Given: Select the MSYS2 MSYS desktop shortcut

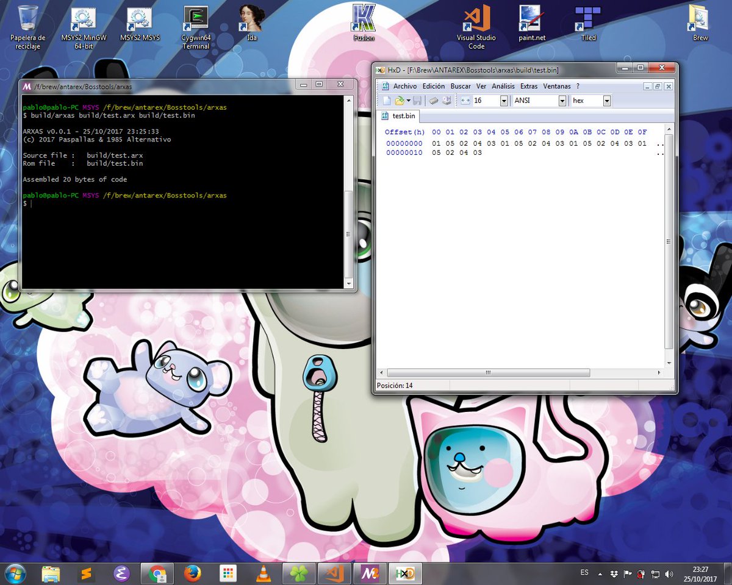Looking at the screenshot, I should point(140,24).
